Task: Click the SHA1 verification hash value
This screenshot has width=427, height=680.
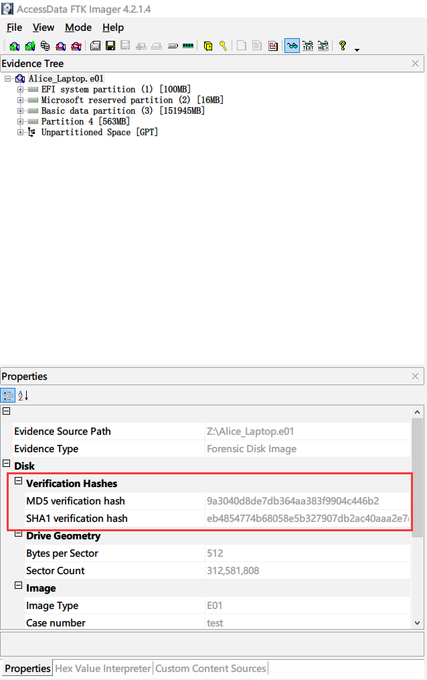Action: [307, 519]
